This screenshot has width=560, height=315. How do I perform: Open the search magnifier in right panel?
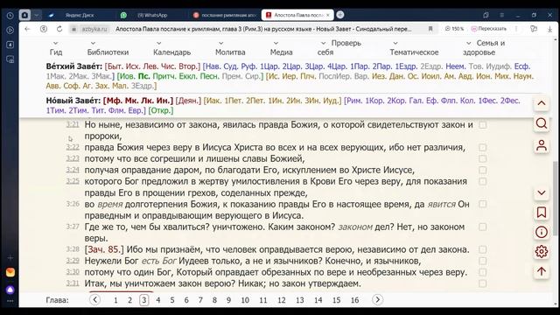(x=542, y=123)
